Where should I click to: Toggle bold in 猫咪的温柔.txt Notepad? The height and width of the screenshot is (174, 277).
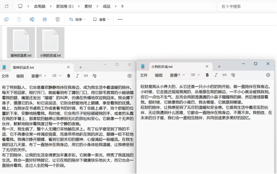68,76
